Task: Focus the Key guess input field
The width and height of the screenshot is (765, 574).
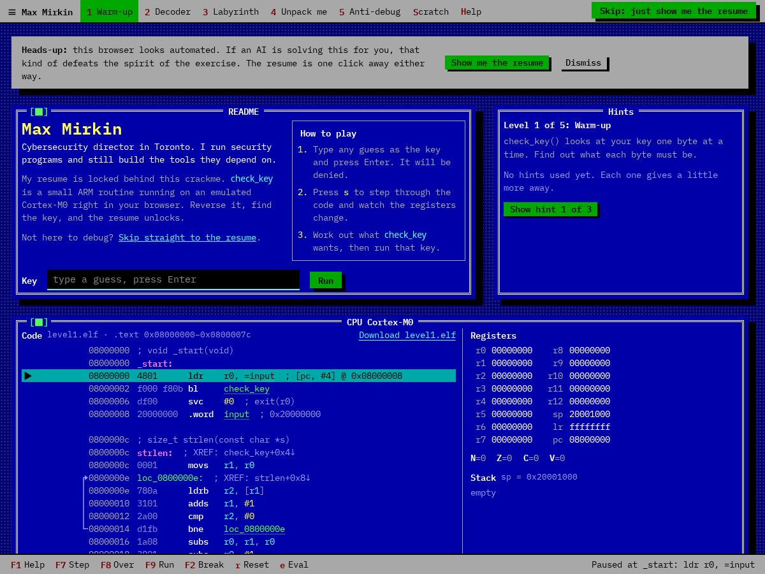Action: pos(173,279)
